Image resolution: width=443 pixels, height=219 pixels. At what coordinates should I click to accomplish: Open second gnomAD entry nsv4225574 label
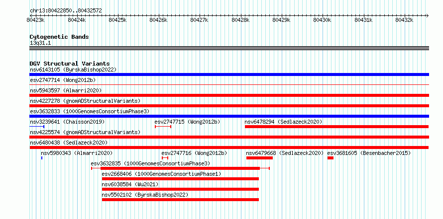coord(85,132)
